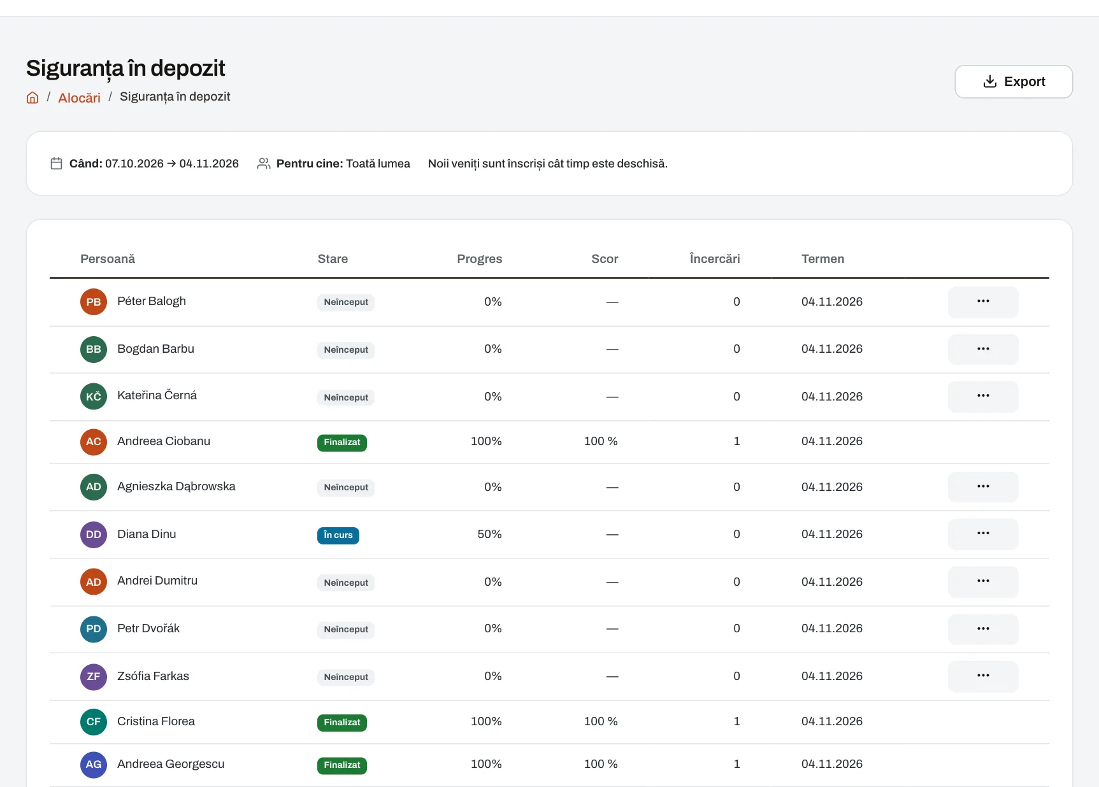Sort by the Stare column header
The image size is (1099, 787).
point(333,259)
